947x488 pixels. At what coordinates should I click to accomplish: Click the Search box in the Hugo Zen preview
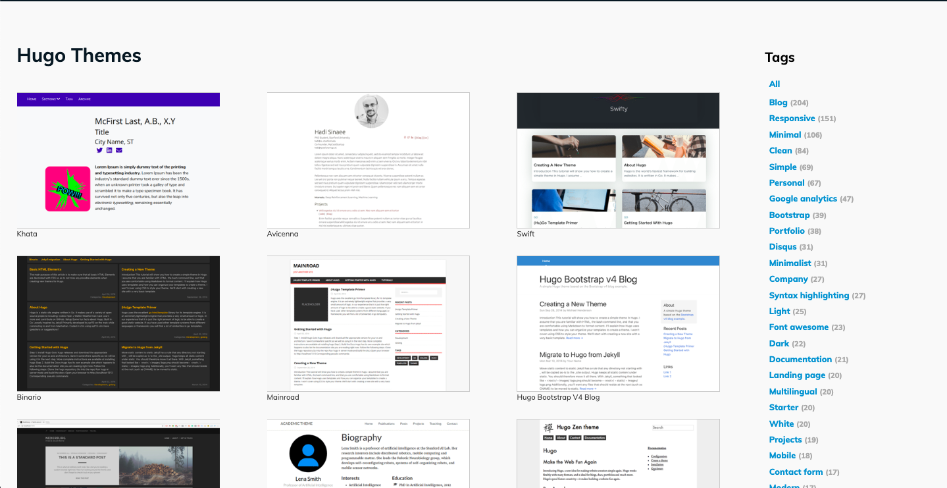(x=673, y=427)
